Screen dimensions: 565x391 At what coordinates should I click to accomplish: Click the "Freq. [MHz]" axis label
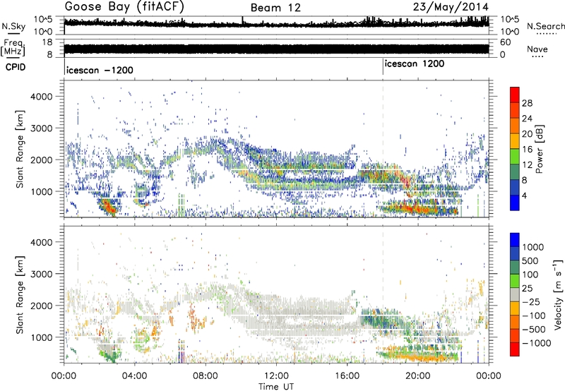click(x=13, y=48)
